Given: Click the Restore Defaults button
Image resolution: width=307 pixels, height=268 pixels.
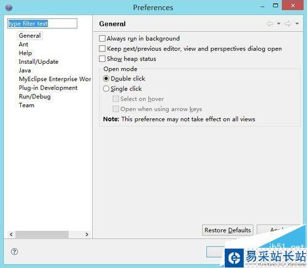Looking at the screenshot, I should point(228,230).
